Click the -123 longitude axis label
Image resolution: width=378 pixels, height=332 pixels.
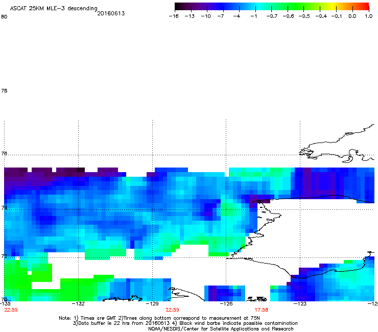[x=300, y=303]
